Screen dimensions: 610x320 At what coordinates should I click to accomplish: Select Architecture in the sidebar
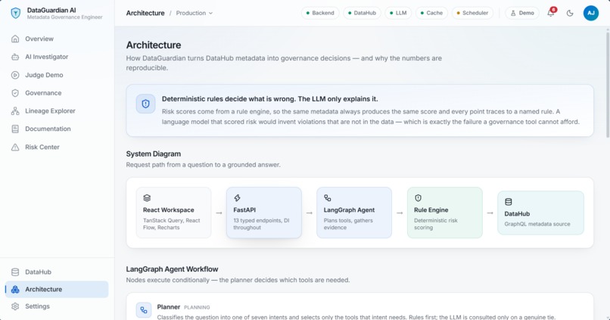[57, 289]
